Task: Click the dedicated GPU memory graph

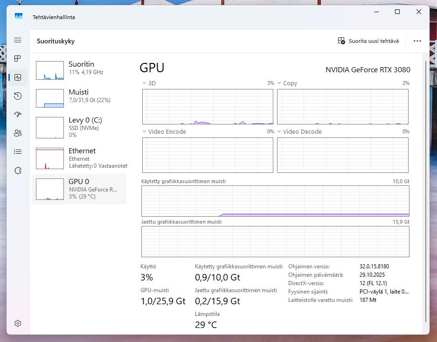Action: [275, 201]
